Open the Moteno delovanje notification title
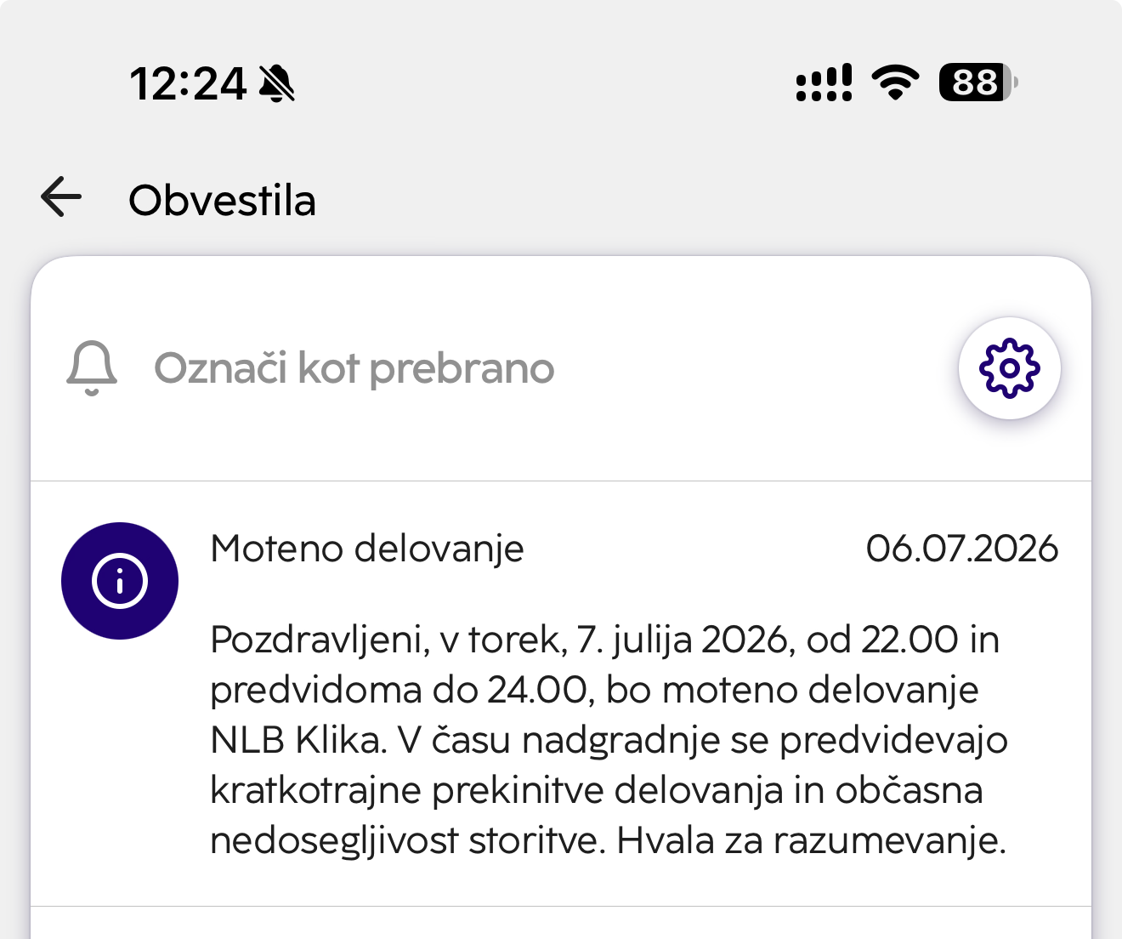 click(x=367, y=549)
